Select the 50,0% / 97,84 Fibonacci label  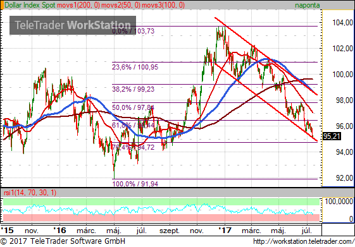coord(134,107)
